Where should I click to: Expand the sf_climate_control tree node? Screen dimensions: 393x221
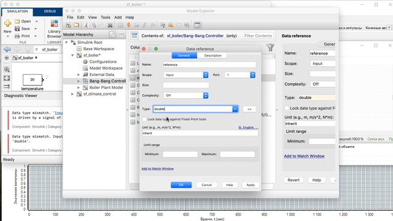click(72, 94)
